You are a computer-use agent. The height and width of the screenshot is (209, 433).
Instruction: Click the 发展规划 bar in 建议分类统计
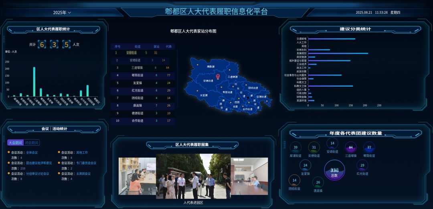[x=338, y=53]
